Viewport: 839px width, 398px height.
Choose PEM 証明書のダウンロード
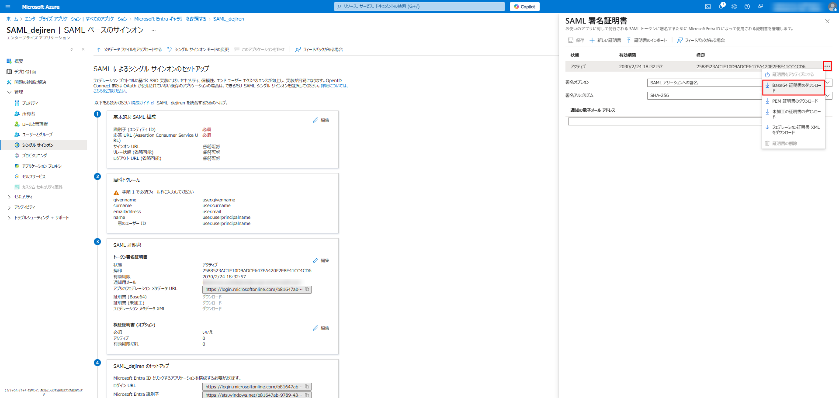click(794, 101)
